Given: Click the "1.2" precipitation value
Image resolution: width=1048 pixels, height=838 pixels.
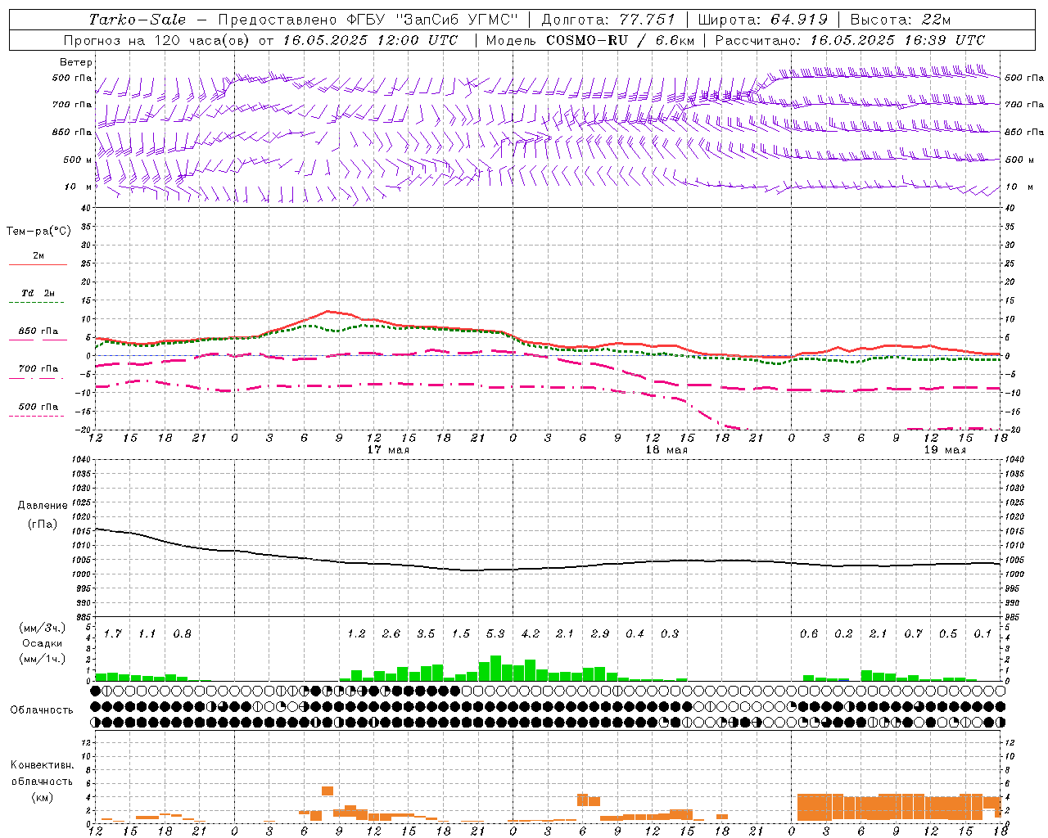Looking at the screenshot, I should (356, 634).
